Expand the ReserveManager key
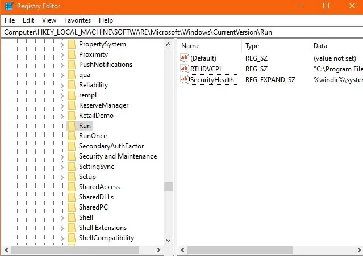Viewport: 363px width, 256px height. click(62, 105)
